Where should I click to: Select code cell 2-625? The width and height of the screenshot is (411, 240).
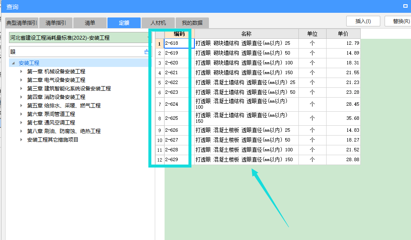click(179, 119)
